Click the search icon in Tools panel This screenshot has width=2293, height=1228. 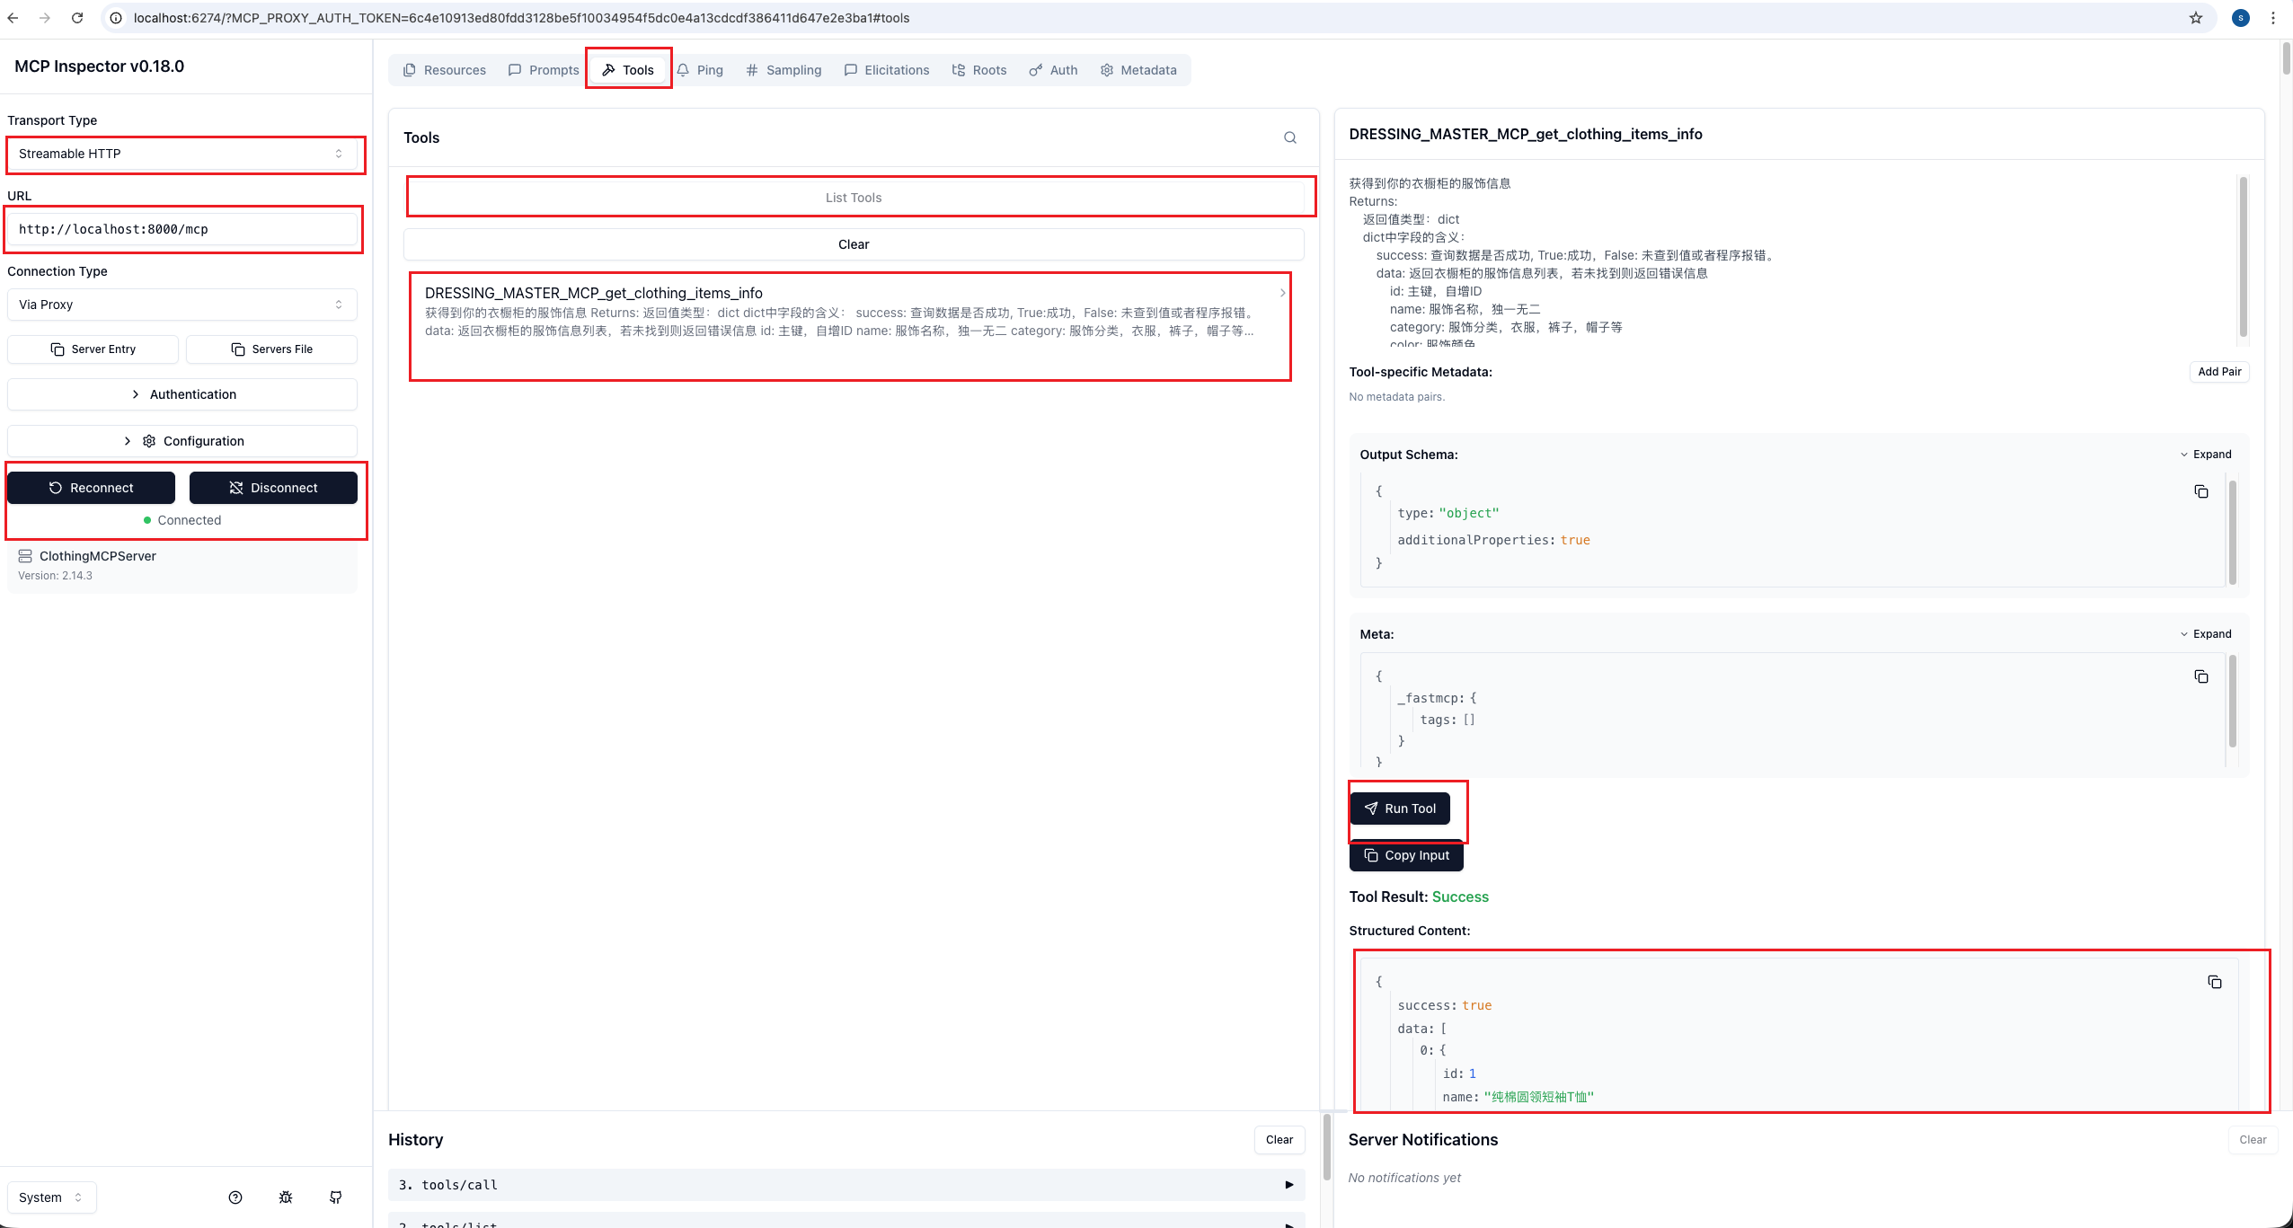(1290, 137)
